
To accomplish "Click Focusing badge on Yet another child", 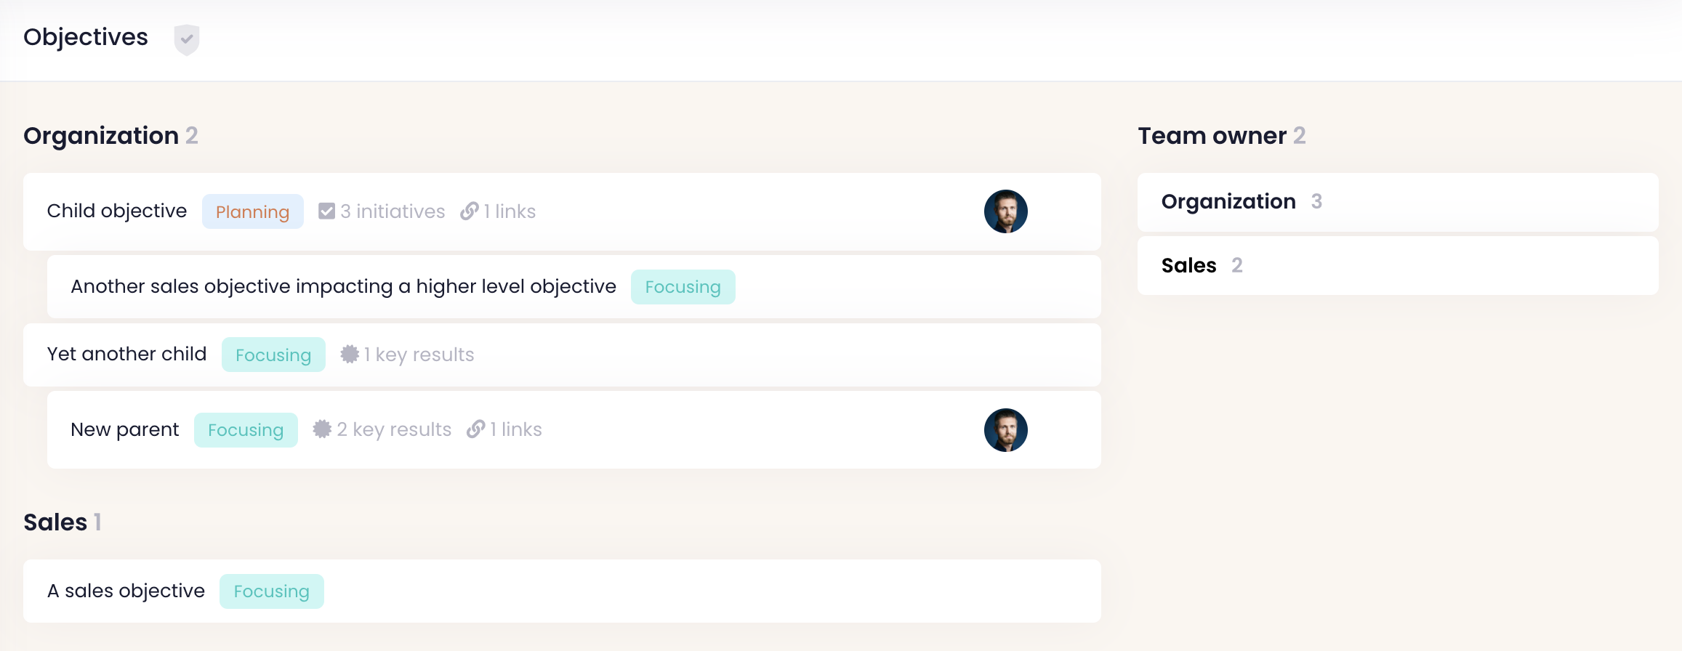I will 273,355.
